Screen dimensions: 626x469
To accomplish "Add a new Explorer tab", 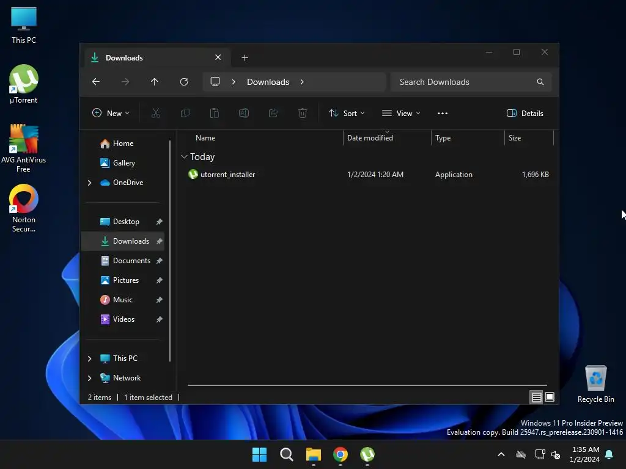I will [245, 58].
